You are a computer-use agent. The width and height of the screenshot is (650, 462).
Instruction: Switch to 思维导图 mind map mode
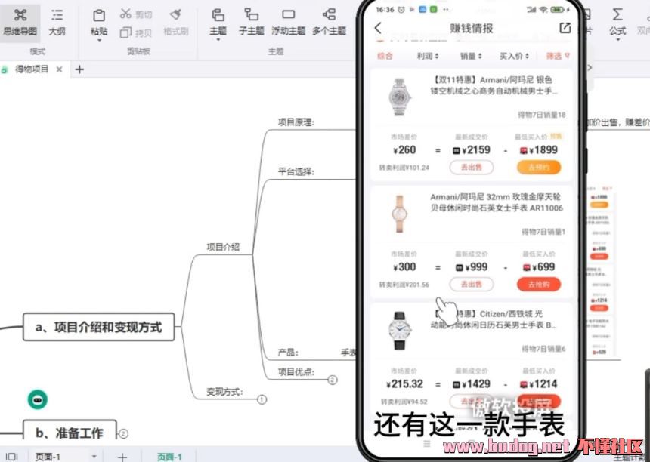20,23
